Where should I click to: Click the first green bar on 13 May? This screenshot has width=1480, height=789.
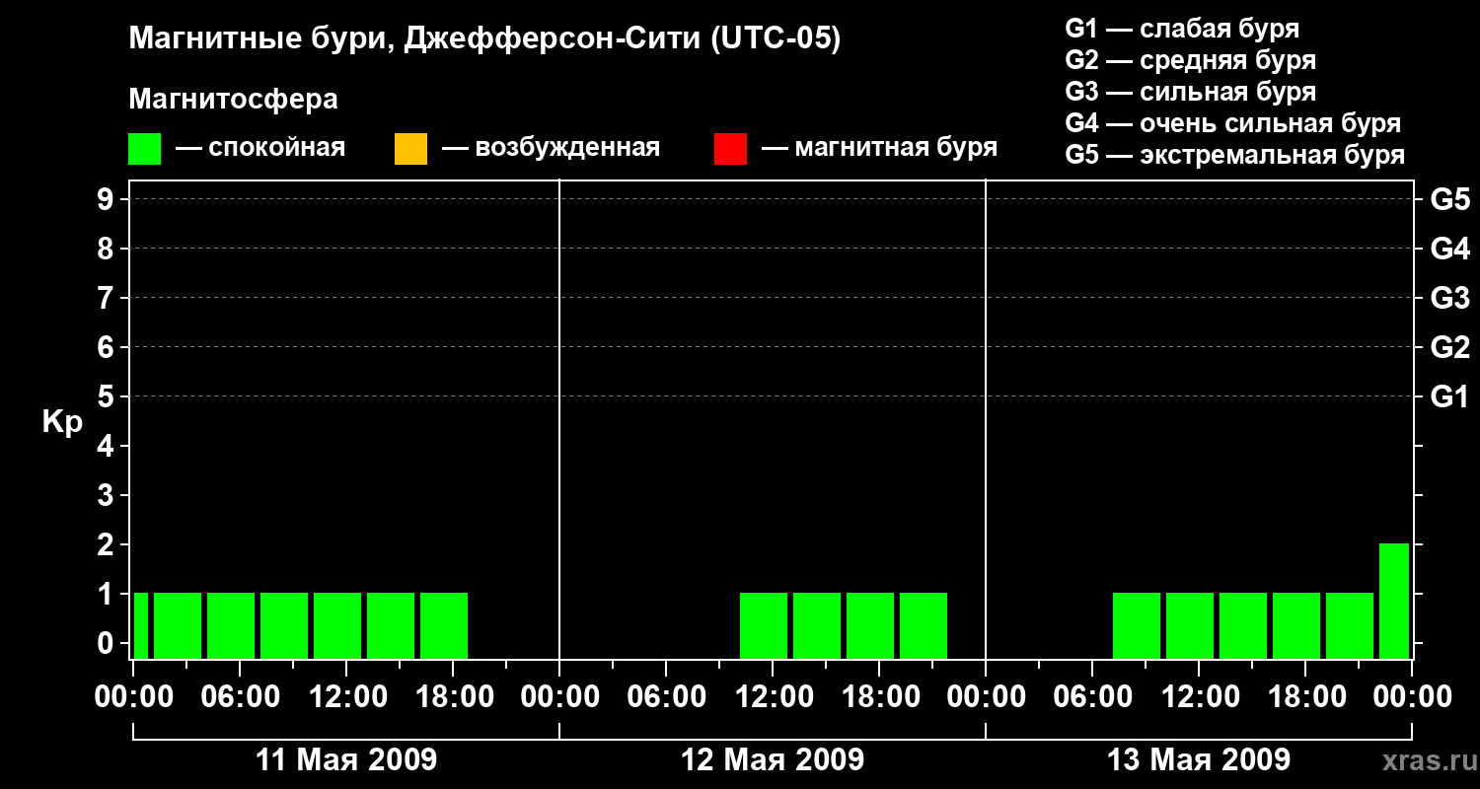pyautogui.click(x=1137, y=625)
